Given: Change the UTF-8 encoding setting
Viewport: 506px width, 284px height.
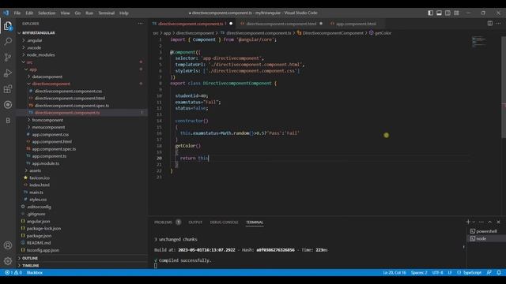Looking at the screenshot, I should pos(437,272).
